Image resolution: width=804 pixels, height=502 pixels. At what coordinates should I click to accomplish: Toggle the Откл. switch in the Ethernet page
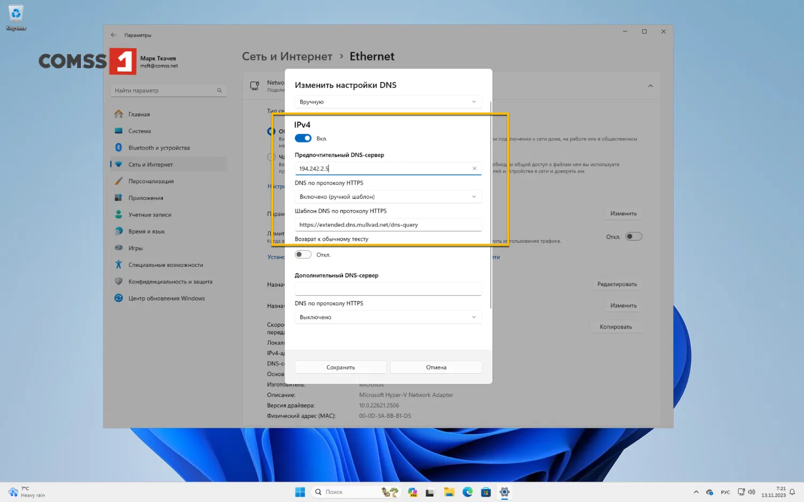pyautogui.click(x=634, y=236)
